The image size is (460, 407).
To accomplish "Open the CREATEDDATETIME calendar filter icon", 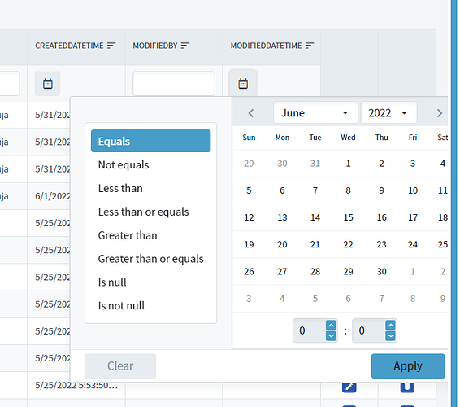I will coord(47,84).
